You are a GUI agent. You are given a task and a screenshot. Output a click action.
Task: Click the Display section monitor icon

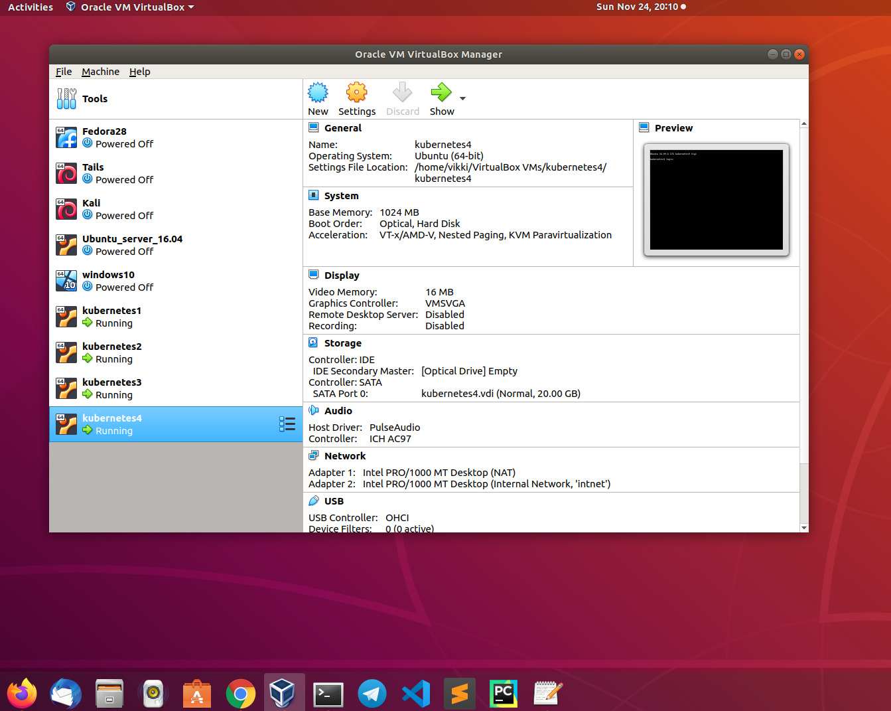pyautogui.click(x=313, y=275)
